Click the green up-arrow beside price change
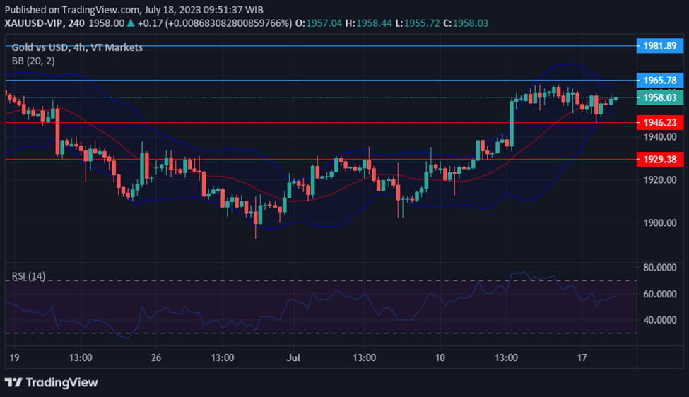This screenshot has height=397, width=689. coord(131,23)
